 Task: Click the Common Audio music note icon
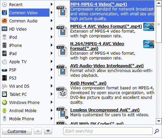[x=4, y=21]
